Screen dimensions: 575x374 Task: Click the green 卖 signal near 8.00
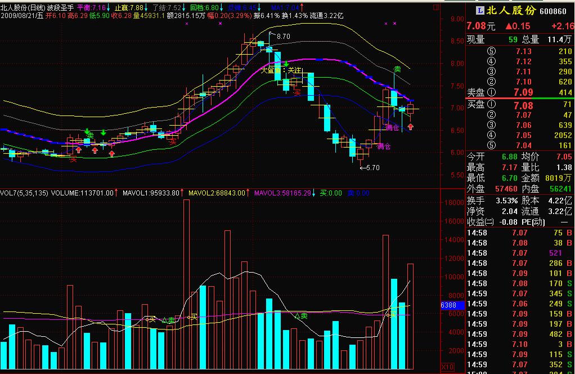tap(397, 69)
